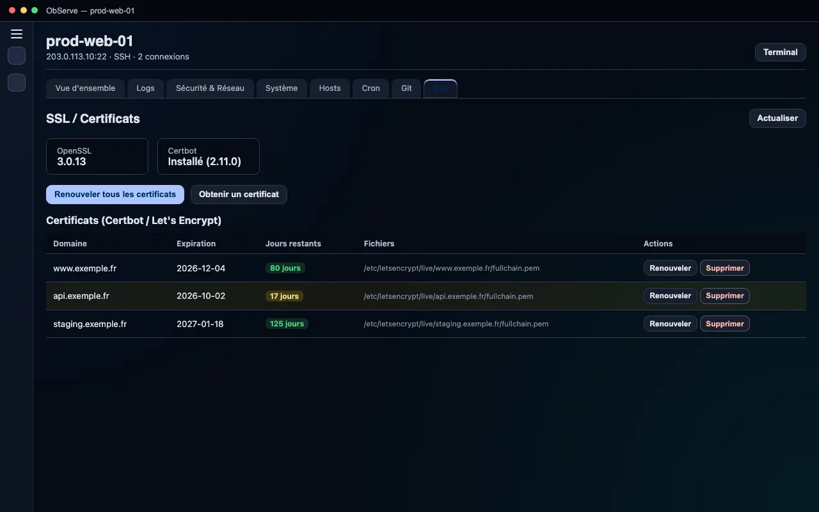Go to the Sécurité & Réseau tab
Screen dimensions: 819x512
210,88
